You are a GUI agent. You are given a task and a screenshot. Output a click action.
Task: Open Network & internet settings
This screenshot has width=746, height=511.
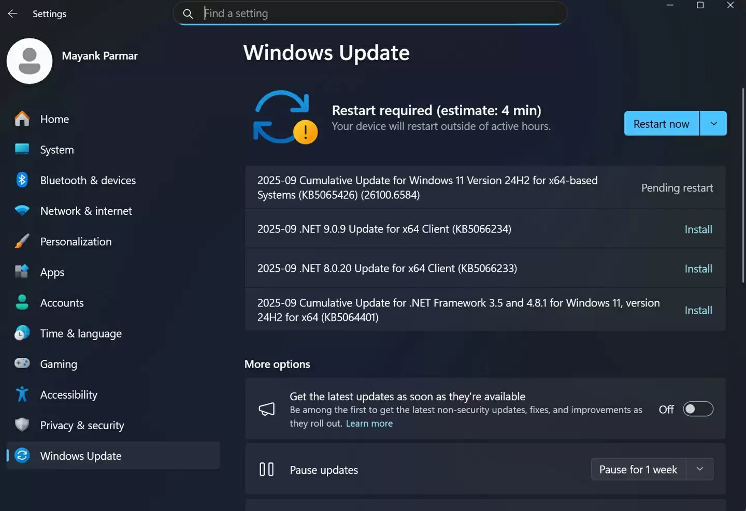(86, 211)
